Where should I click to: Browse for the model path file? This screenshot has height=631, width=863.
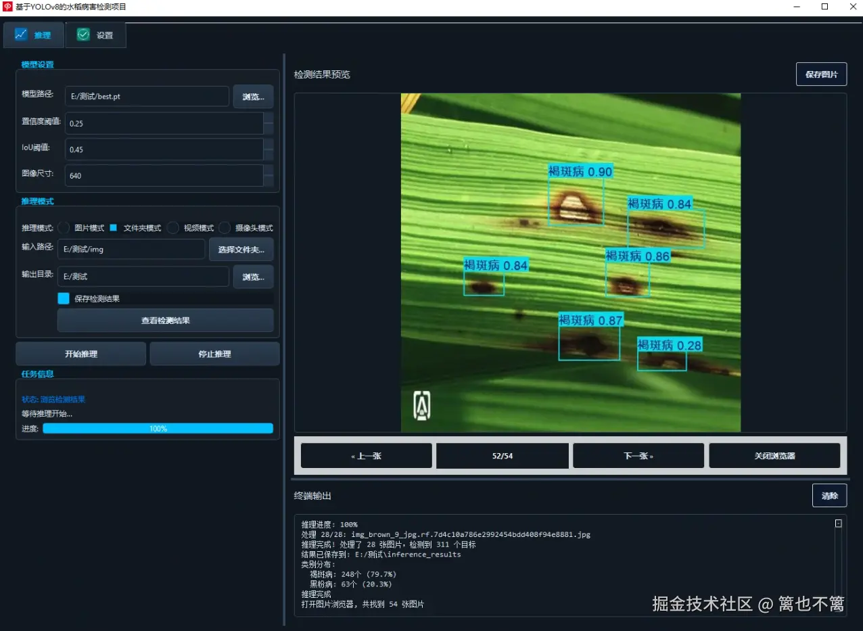254,97
